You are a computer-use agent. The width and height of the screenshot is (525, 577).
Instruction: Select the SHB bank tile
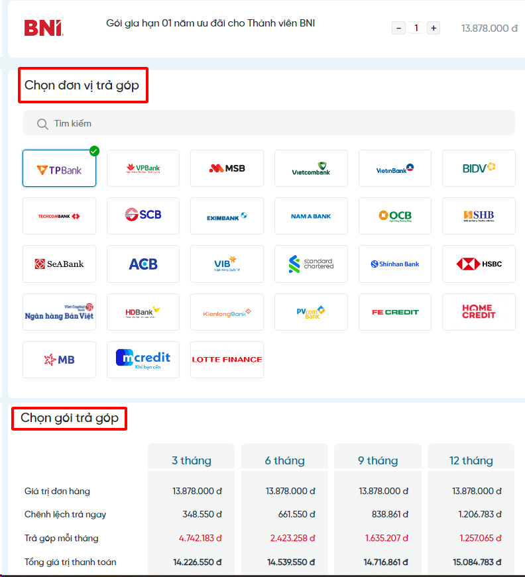pos(479,216)
